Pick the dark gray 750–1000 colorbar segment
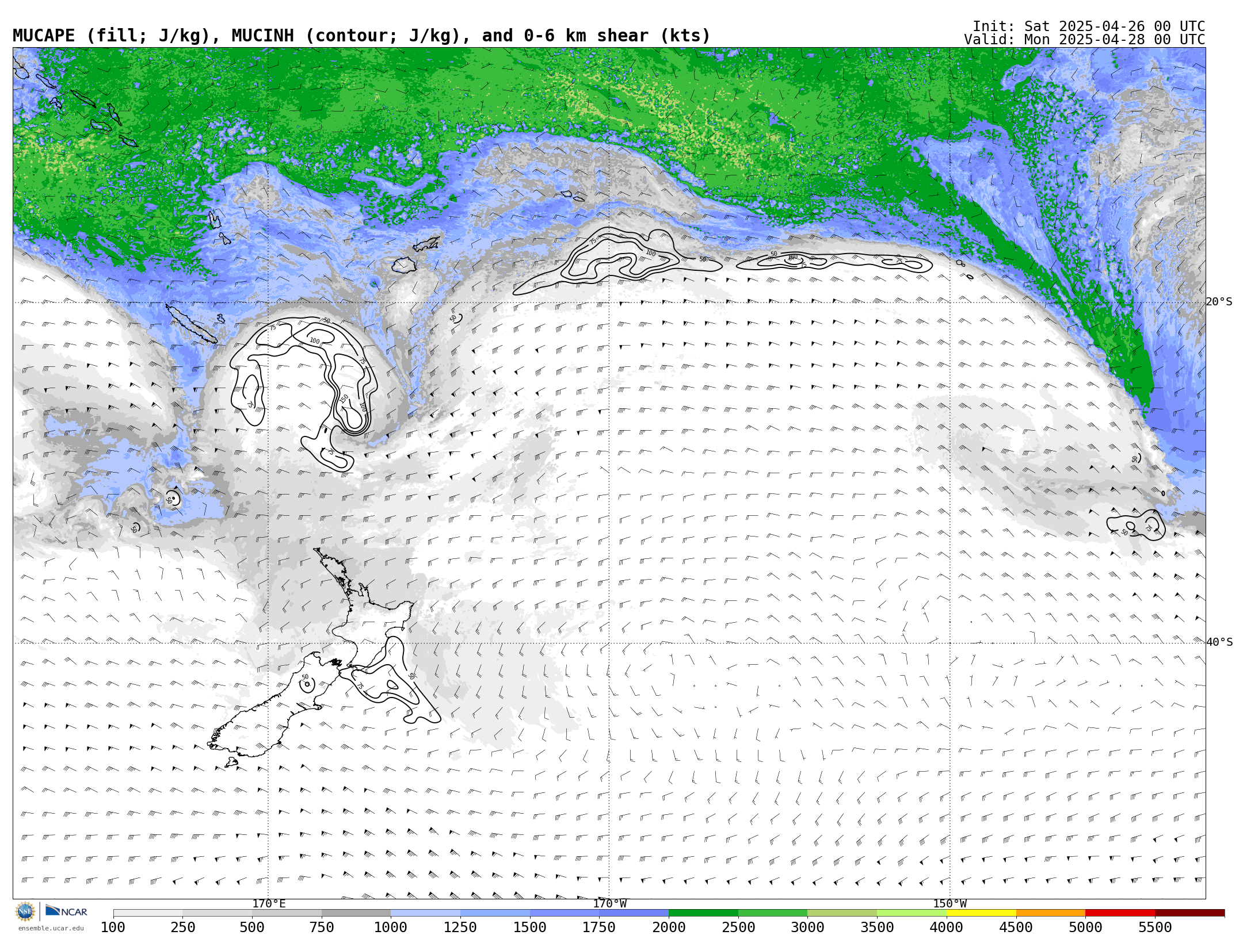This screenshot has height=935, width=1243. coord(356,913)
